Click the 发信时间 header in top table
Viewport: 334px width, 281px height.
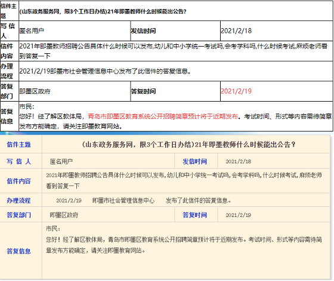(x=143, y=30)
